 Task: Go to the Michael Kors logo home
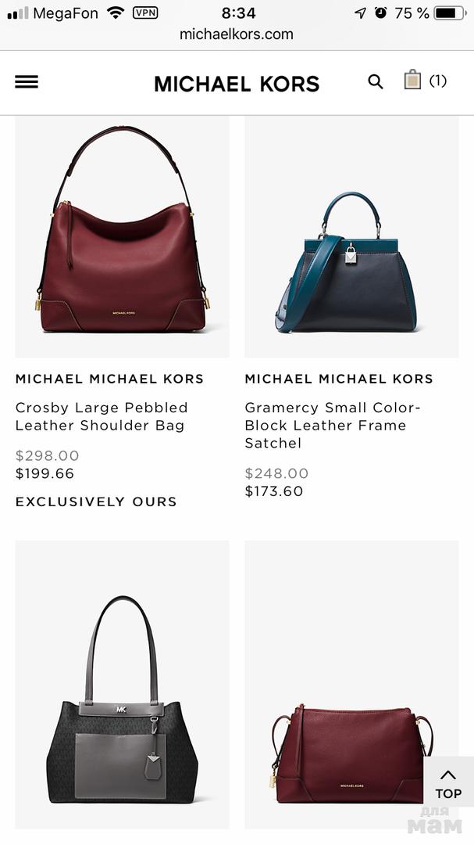pos(237,84)
